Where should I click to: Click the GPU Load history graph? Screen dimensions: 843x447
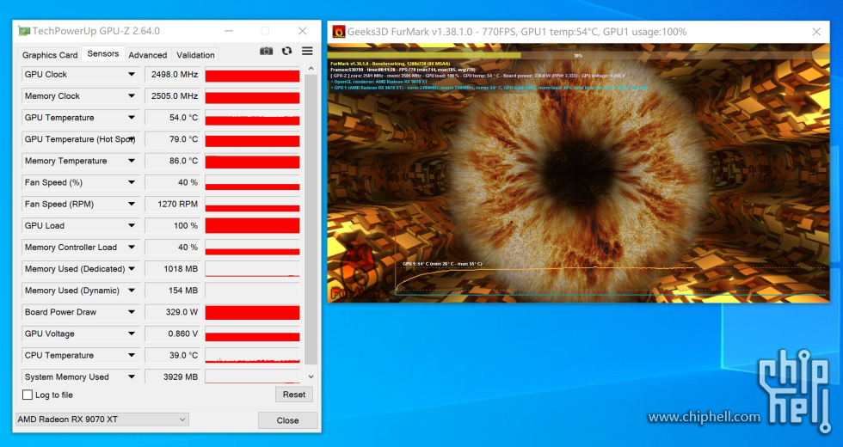pos(252,225)
